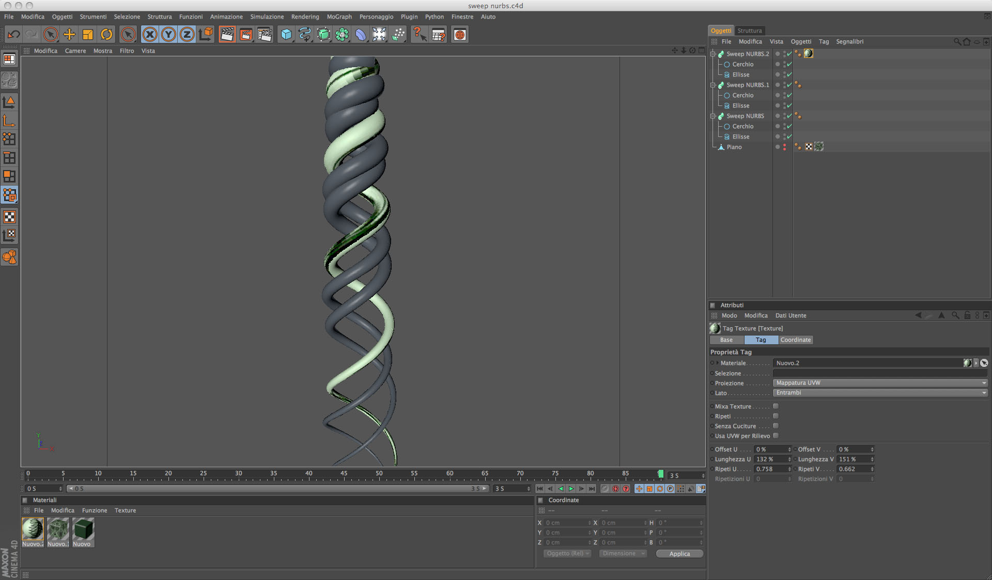Open the MoGraph menu

point(339,17)
